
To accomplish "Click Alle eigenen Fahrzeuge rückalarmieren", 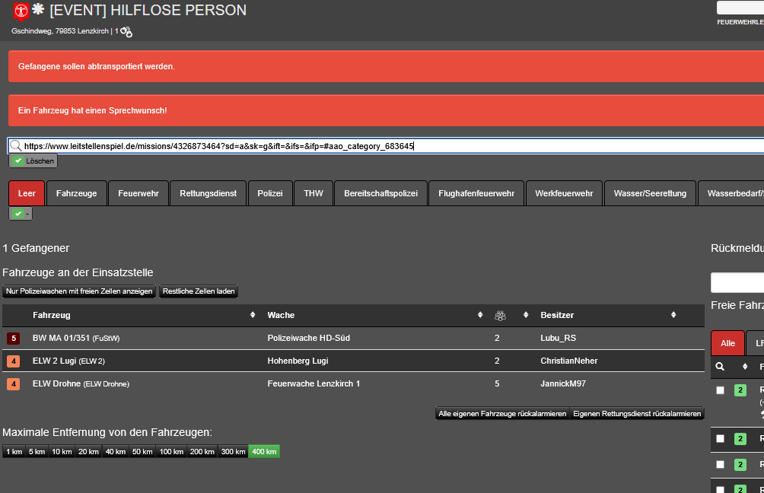I will pyautogui.click(x=502, y=414).
